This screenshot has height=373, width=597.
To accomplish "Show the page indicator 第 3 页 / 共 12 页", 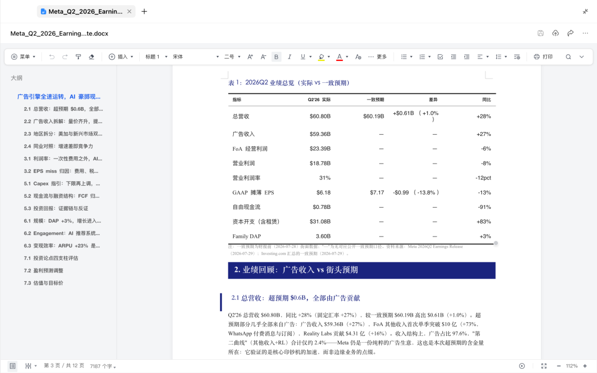I will point(64,365).
